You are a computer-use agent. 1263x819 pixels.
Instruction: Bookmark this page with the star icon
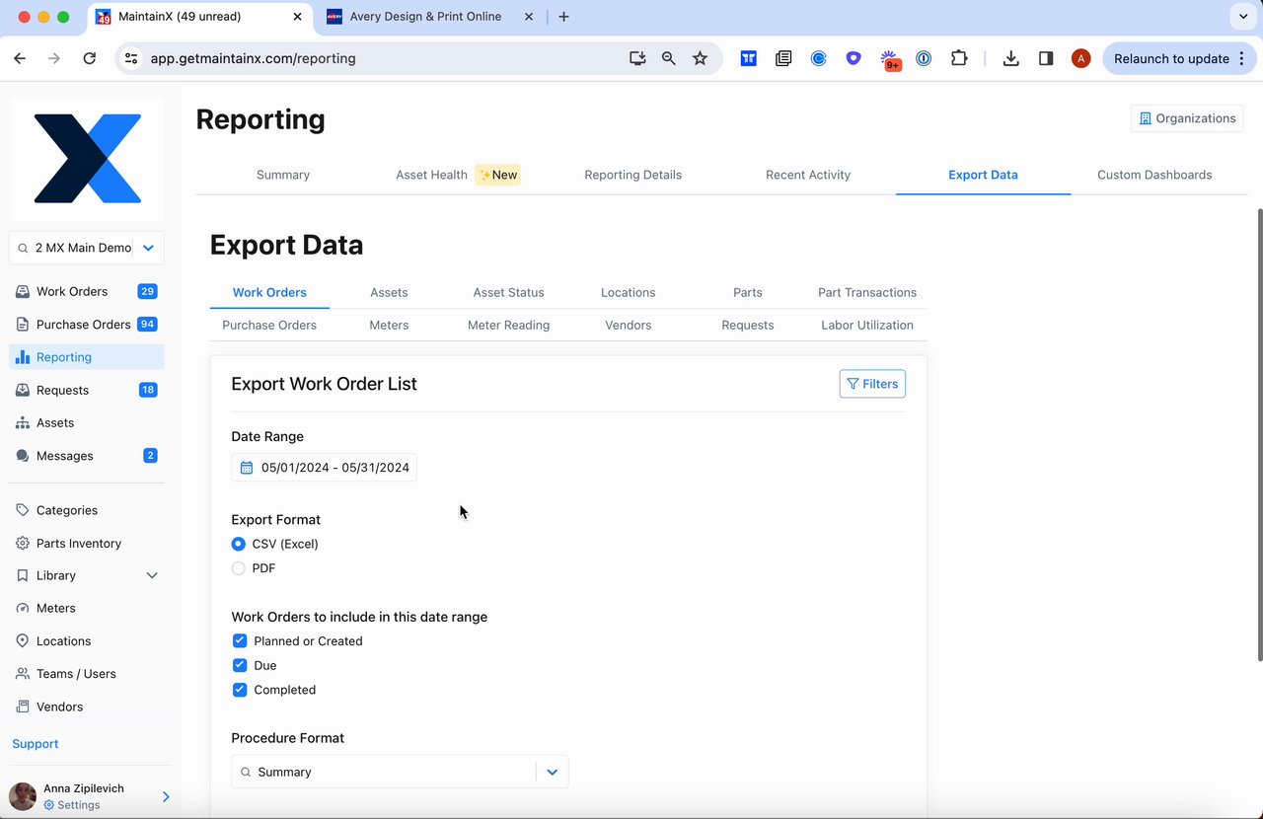700,58
